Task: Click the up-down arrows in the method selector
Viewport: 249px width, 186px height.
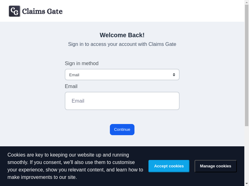Action: [x=174, y=75]
